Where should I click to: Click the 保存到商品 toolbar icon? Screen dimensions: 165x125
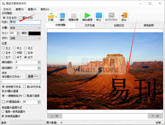pyautogui.click(x=111, y=15)
